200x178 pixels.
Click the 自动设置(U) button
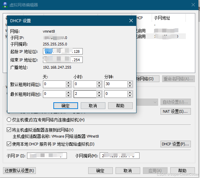pyautogui.click(x=176, y=102)
